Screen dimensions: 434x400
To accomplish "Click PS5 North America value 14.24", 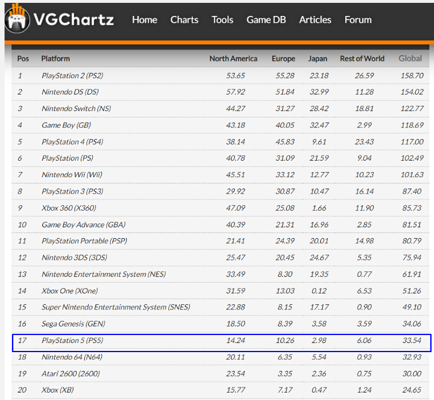I will pyautogui.click(x=235, y=340).
